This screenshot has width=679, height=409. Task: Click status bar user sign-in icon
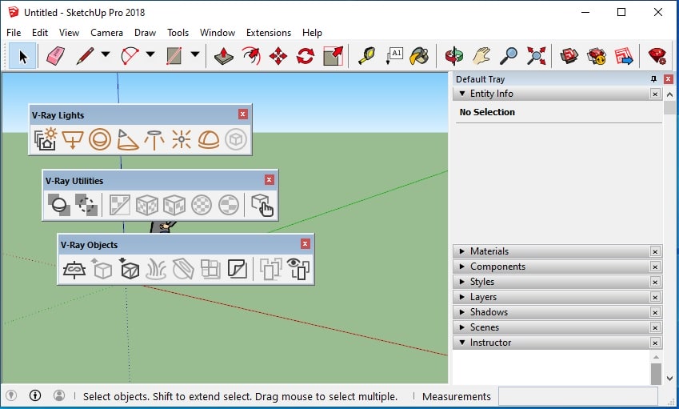click(59, 395)
